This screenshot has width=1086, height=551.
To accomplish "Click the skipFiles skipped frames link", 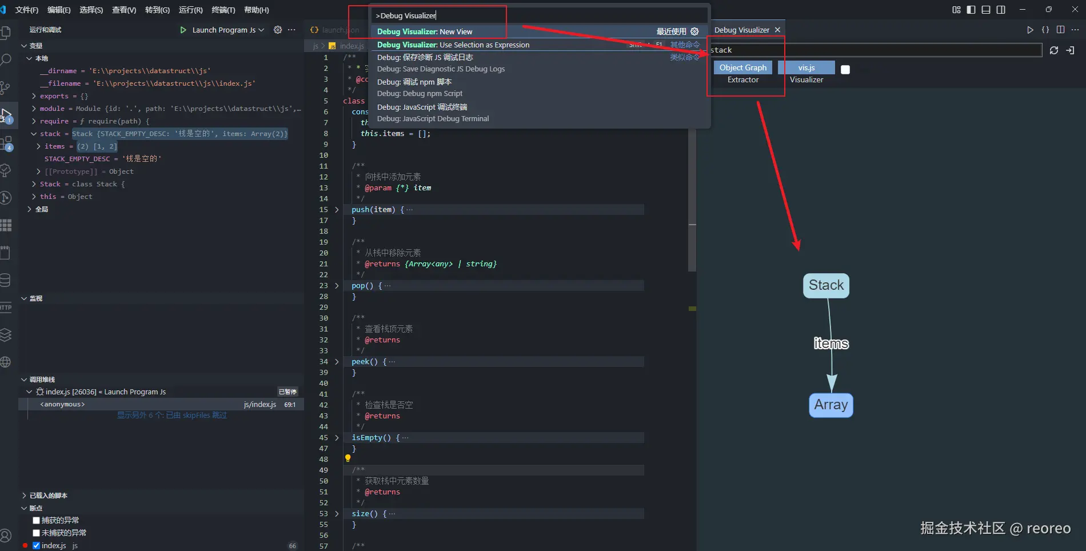I will [x=172, y=415].
